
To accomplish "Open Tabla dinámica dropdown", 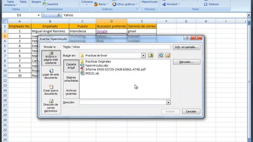I will [11, 4].
